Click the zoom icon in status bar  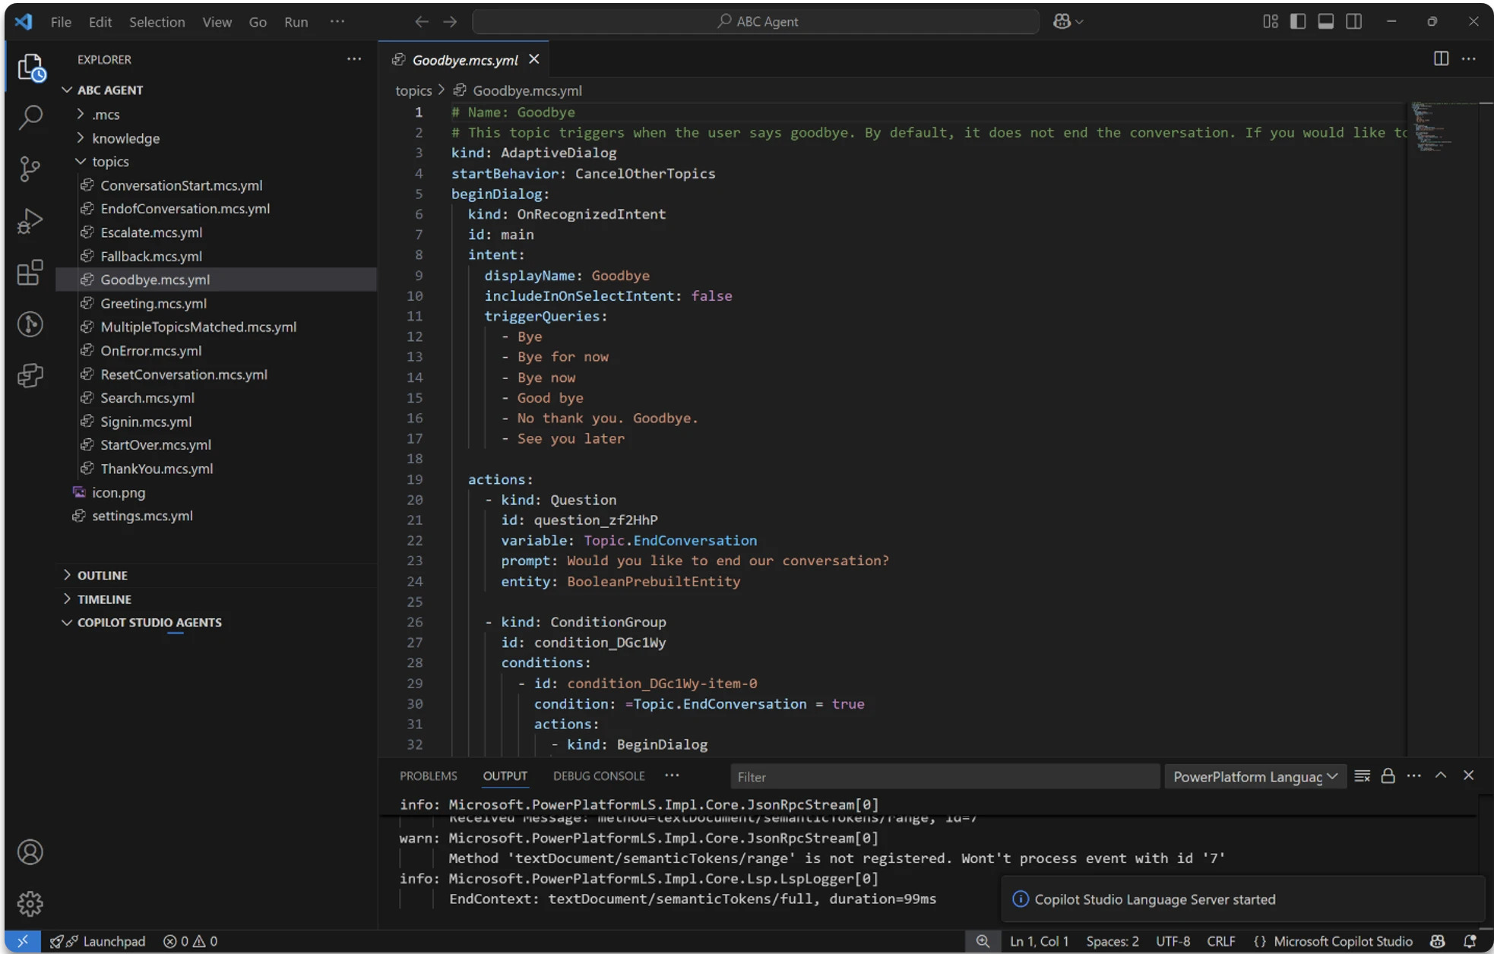983,941
